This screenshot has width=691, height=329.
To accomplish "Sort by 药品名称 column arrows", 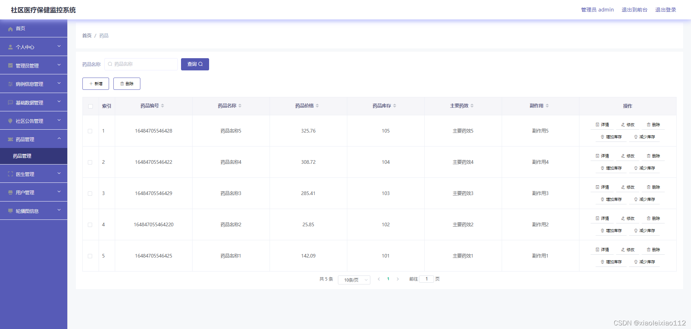I will pyautogui.click(x=240, y=106).
